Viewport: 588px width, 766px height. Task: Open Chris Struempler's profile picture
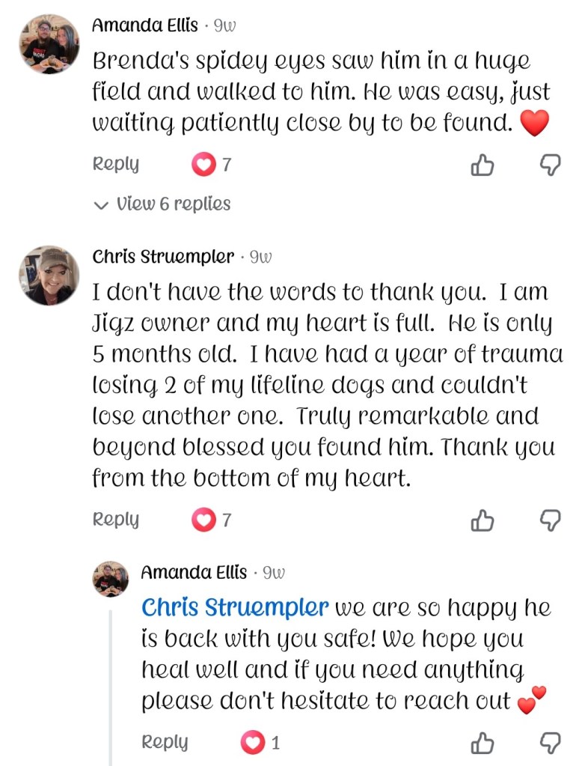[x=49, y=275]
